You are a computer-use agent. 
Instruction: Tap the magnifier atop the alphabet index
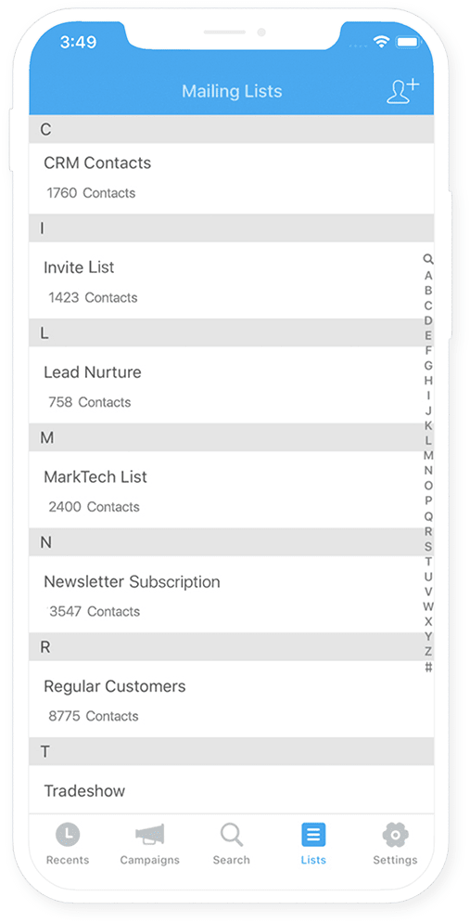click(428, 259)
